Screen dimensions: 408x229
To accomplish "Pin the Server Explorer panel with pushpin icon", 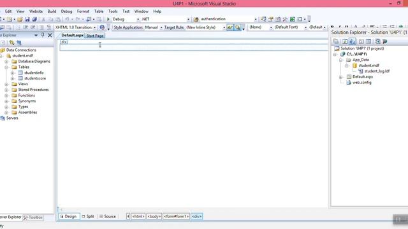I will [43, 35].
